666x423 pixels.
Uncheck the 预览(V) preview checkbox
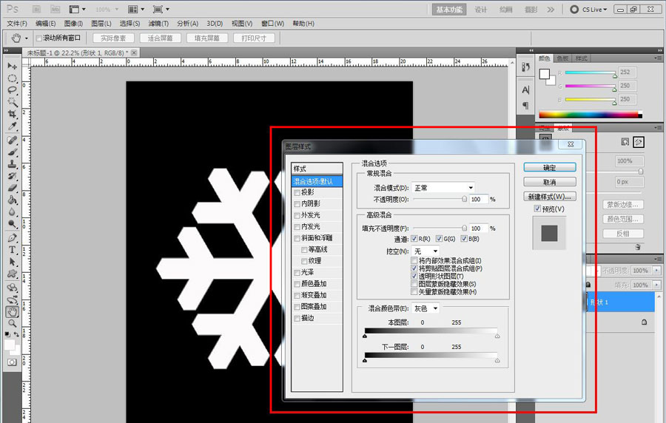click(x=537, y=209)
